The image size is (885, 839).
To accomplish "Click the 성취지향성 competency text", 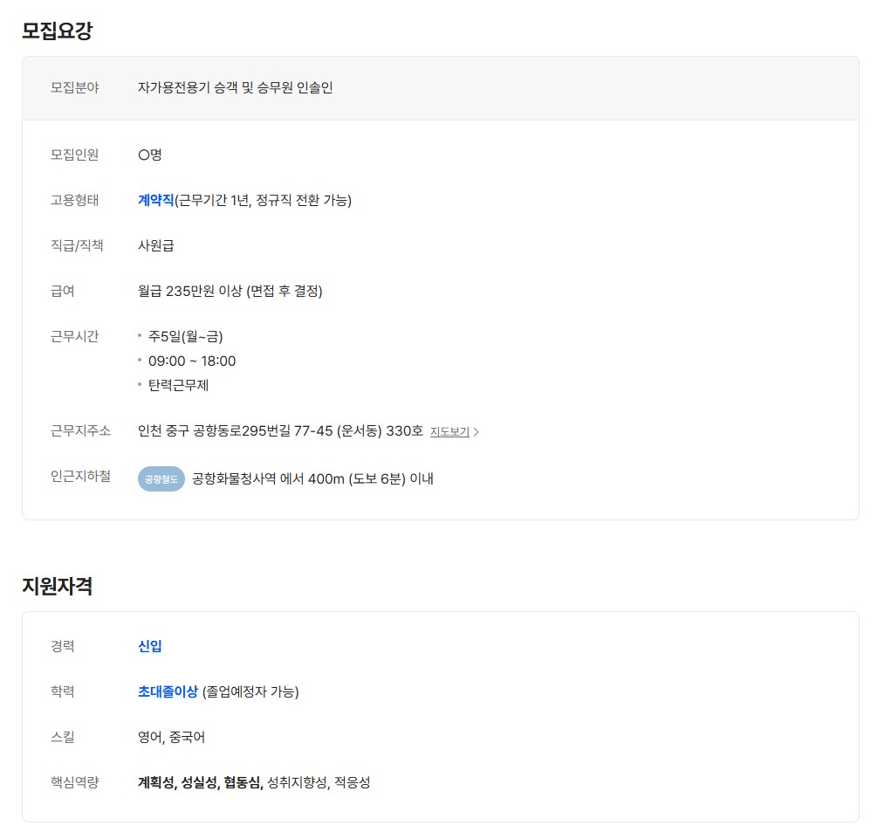I will [297, 782].
